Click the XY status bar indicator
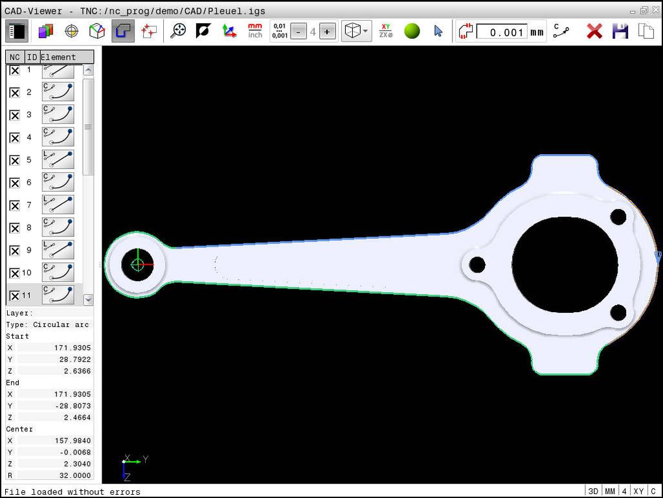663x498 pixels. coord(638,491)
